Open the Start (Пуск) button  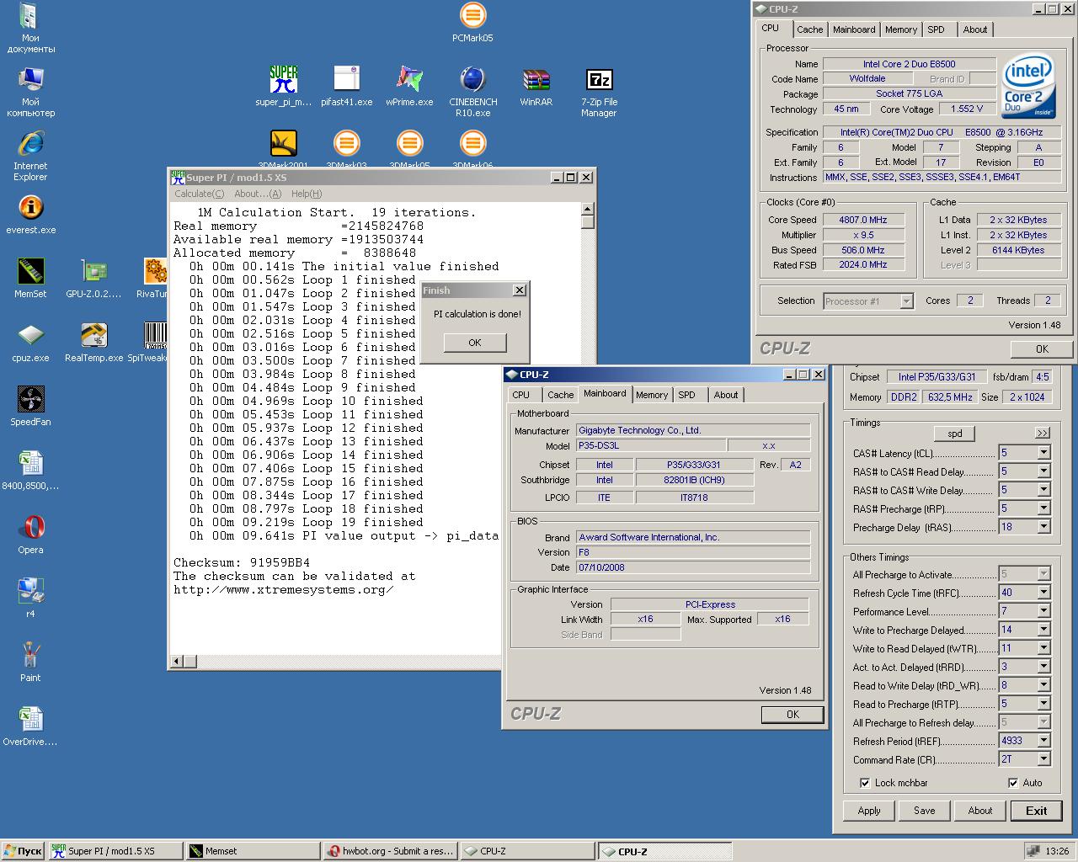coord(23,851)
